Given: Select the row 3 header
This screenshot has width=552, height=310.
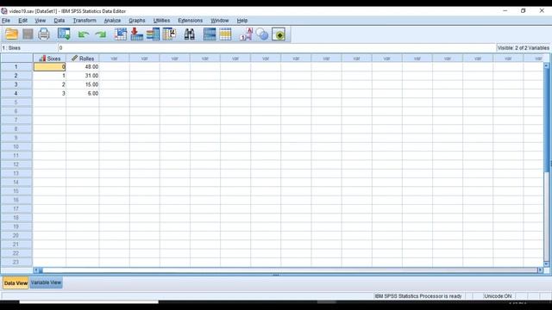Looking at the screenshot, I should coord(16,84).
